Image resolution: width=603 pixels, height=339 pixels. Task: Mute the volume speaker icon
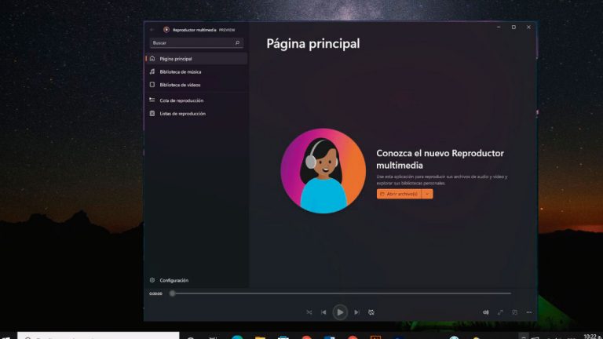pos(485,312)
